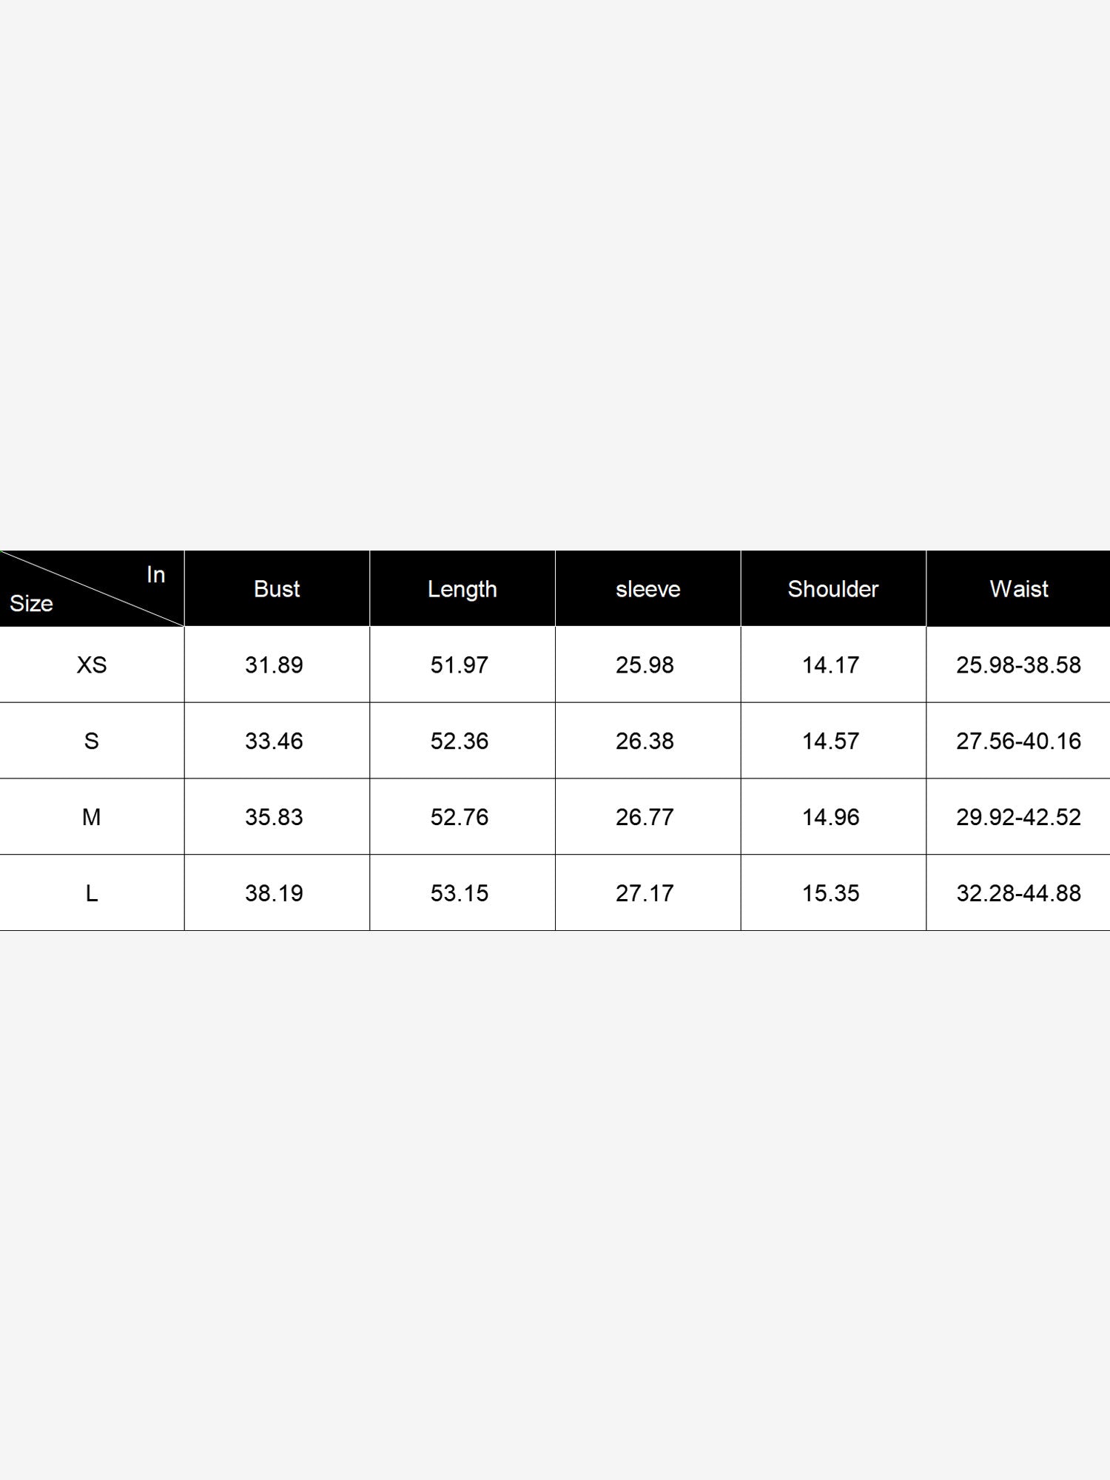This screenshot has height=1480, width=1110.
Task: Select the L shoulder value 15.35
Action: tap(831, 894)
